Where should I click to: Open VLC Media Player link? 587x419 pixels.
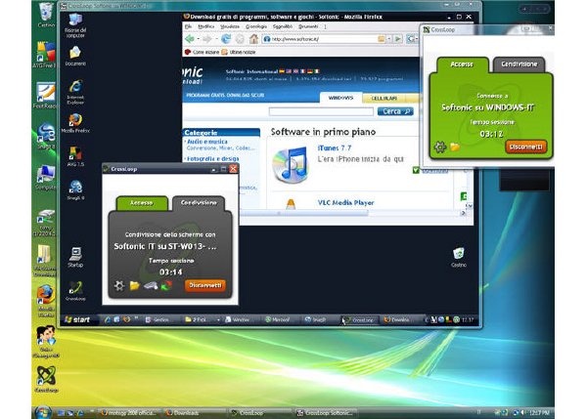345,202
